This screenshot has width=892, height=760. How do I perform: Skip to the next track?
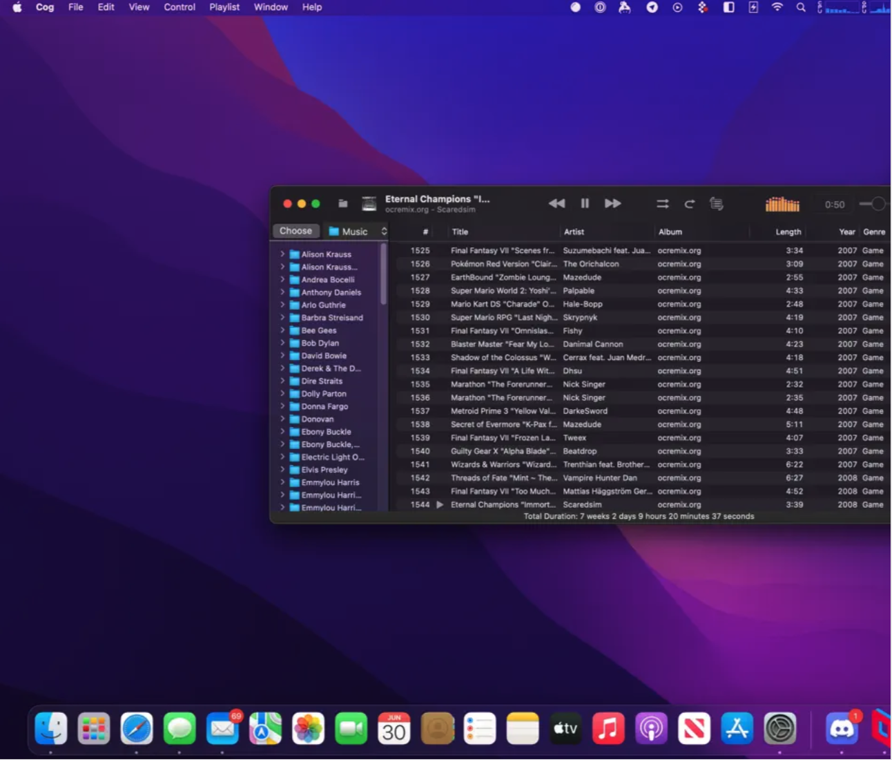coord(612,204)
